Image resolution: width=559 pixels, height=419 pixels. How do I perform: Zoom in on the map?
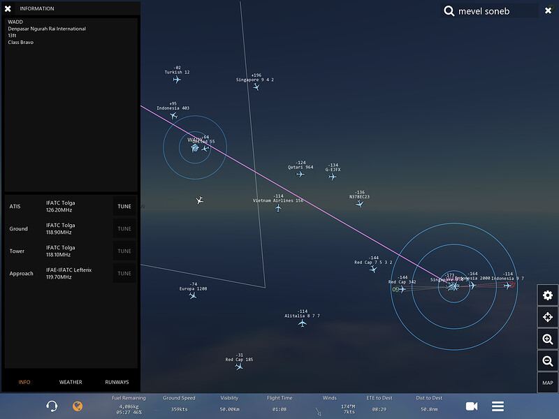pos(548,339)
